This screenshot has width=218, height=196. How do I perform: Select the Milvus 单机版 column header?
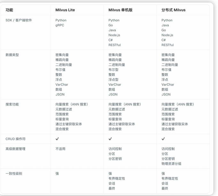[121, 10]
